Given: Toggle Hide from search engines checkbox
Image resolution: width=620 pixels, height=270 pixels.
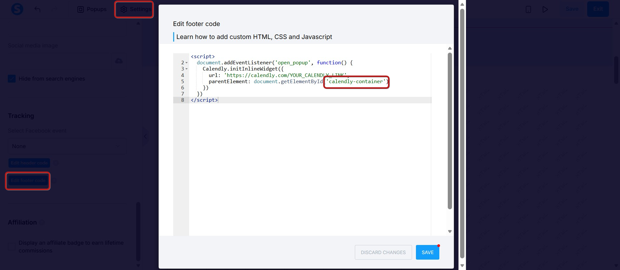Looking at the screenshot, I should (x=12, y=79).
